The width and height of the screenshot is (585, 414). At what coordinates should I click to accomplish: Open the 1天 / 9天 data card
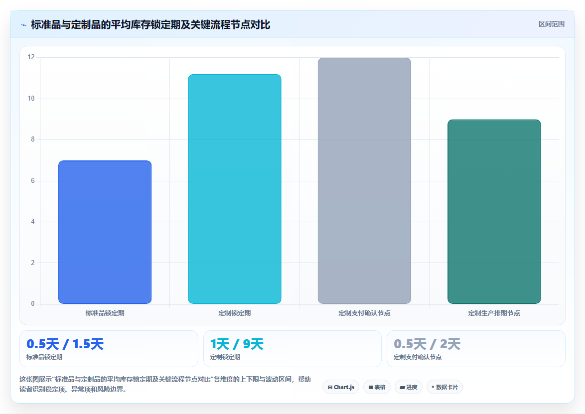[x=292, y=349]
